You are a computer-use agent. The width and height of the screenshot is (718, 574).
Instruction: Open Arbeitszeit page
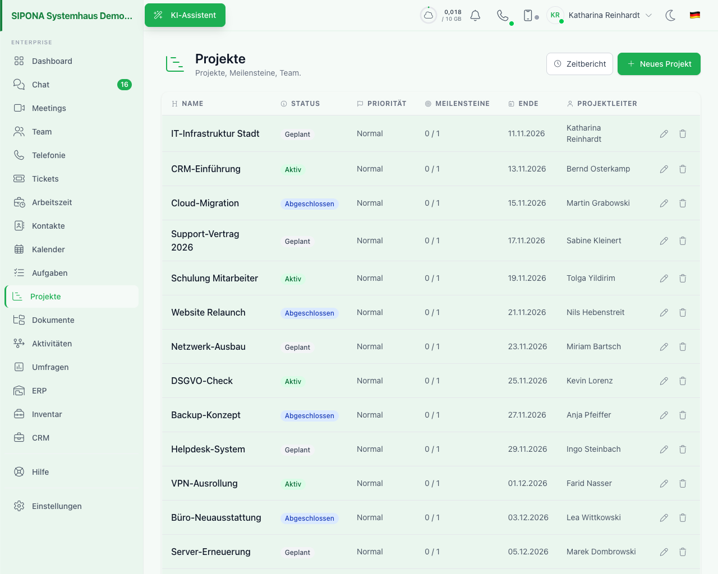72,202
